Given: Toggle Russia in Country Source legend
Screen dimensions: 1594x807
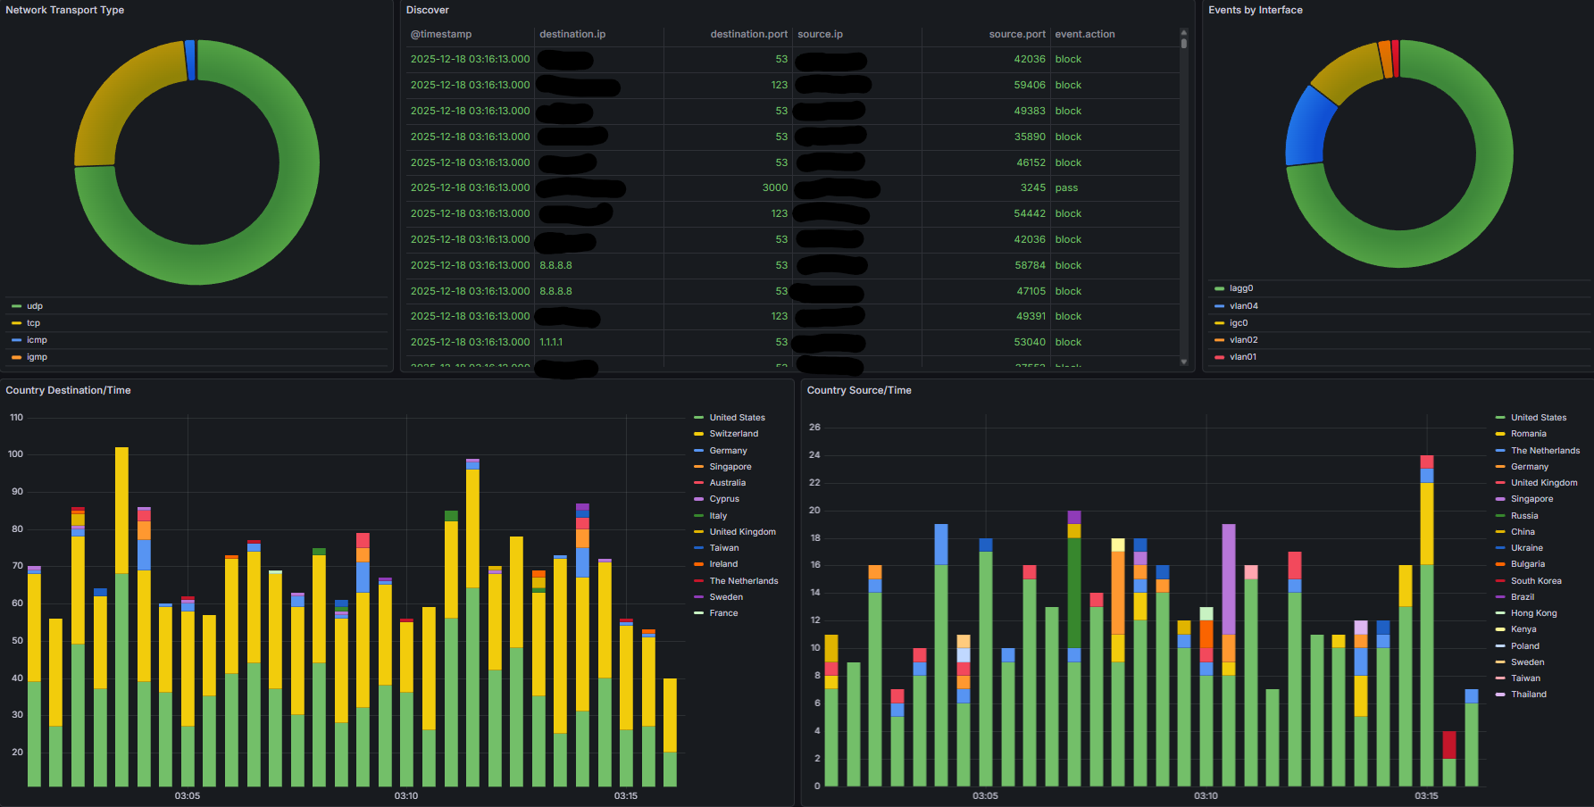Looking at the screenshot, I should [1524, 516].
